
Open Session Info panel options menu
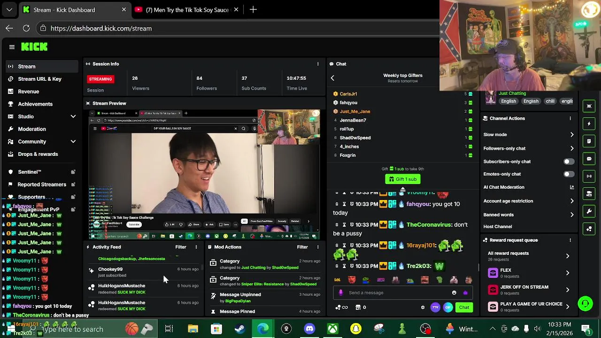(318, 64)
